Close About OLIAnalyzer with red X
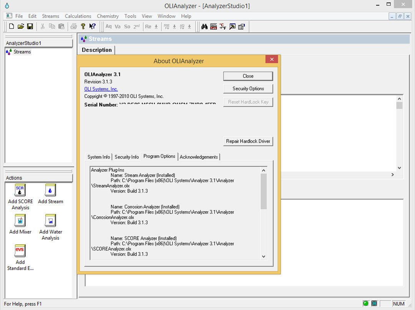The height and width of the screenshot is (310, 415). 272,59
